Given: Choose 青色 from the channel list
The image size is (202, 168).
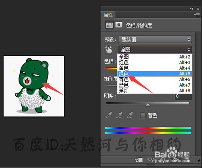Looking at the screenshot, I should point(155,79).
